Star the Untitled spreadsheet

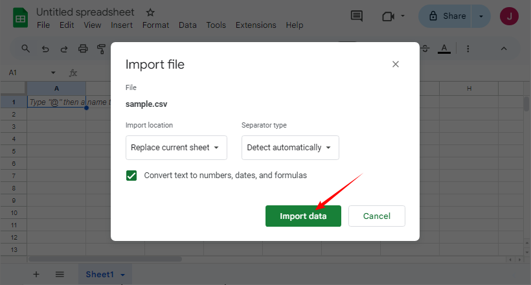coord(150,12)
